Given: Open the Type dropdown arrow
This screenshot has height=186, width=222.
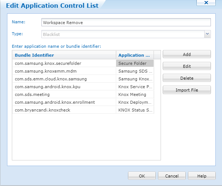Looking at the screenshot, I should coord(208,34).
